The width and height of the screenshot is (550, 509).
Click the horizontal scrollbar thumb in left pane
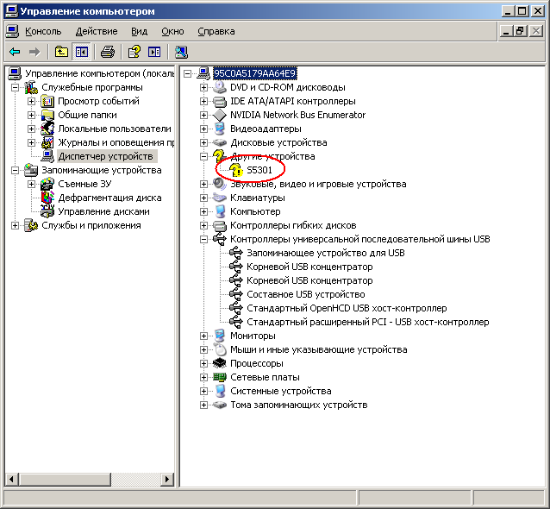(66, 479)
